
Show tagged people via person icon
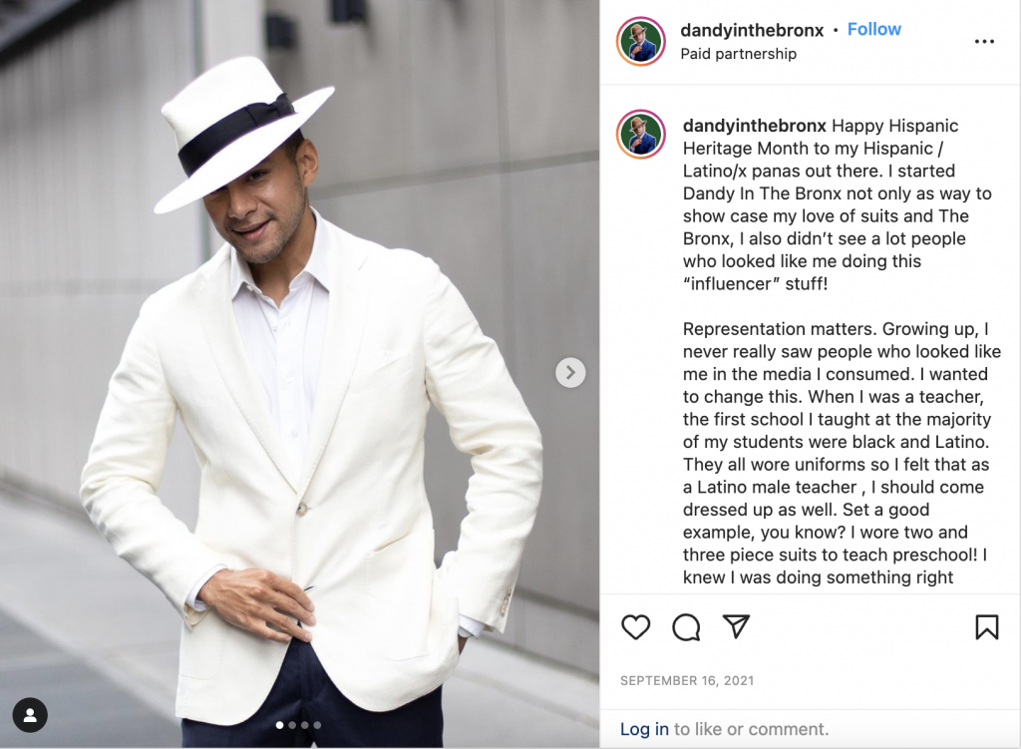(x=30, y=715)
